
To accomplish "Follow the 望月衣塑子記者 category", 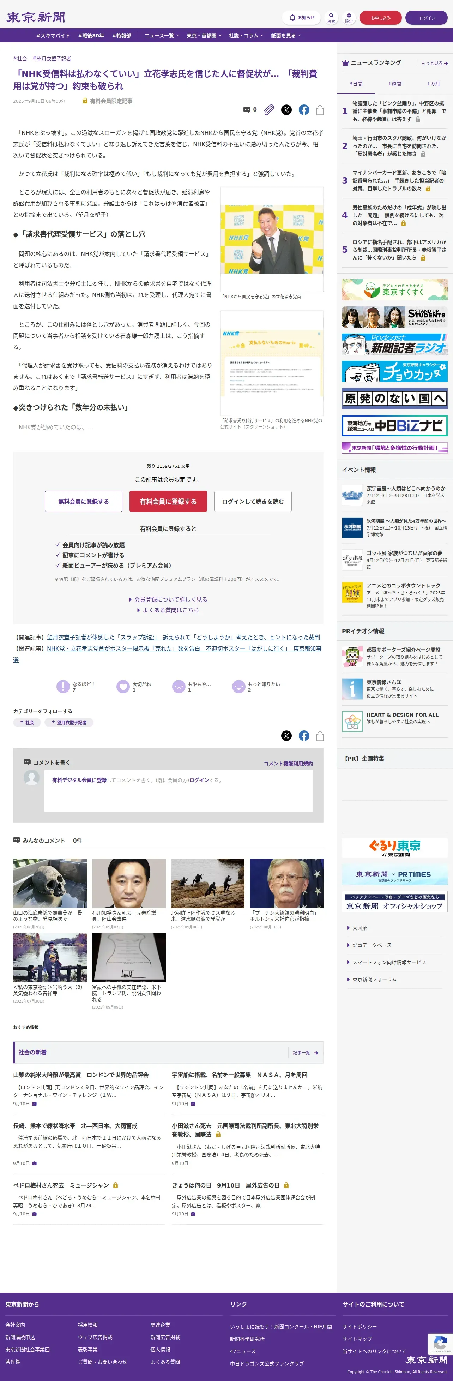I will [69, 723].
